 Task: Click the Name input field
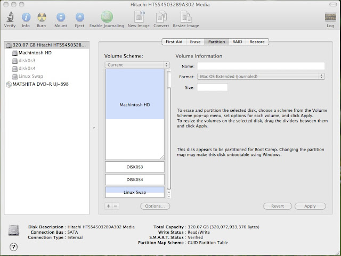(x=261, y=66)
